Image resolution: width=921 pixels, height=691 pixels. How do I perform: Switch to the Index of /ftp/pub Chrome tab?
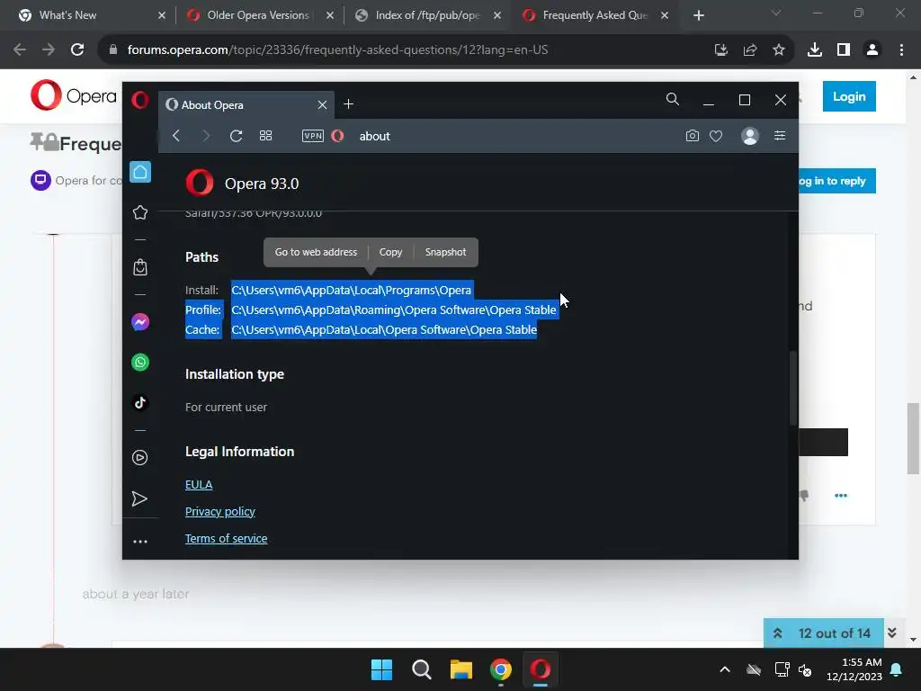click(427, 15)
